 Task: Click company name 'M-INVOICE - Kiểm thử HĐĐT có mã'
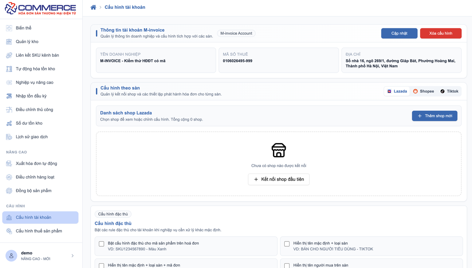[x=133, y=61]
